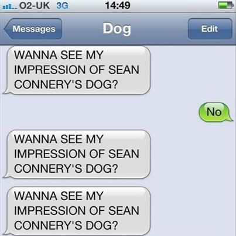Viewport: 236px width, 236px height.
Task: Select the gray message directly below No
Action: (77, 154)
